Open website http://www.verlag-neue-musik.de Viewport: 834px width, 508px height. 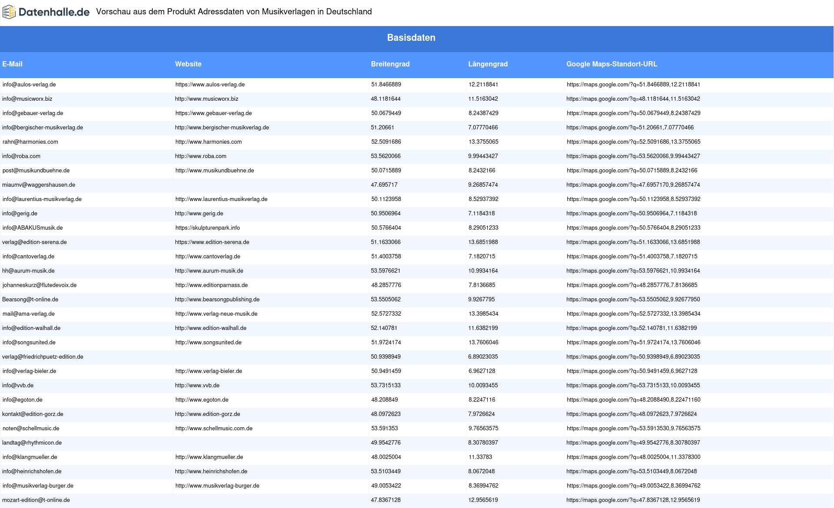pos(216,314)
